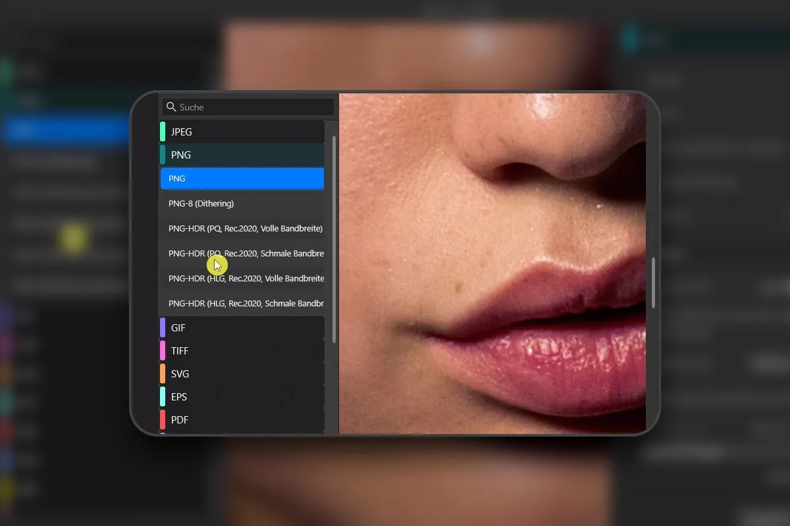Select PNG-HDR PQ Volle Bandbreite preset

pyautogui.click(x=242, y=229)
